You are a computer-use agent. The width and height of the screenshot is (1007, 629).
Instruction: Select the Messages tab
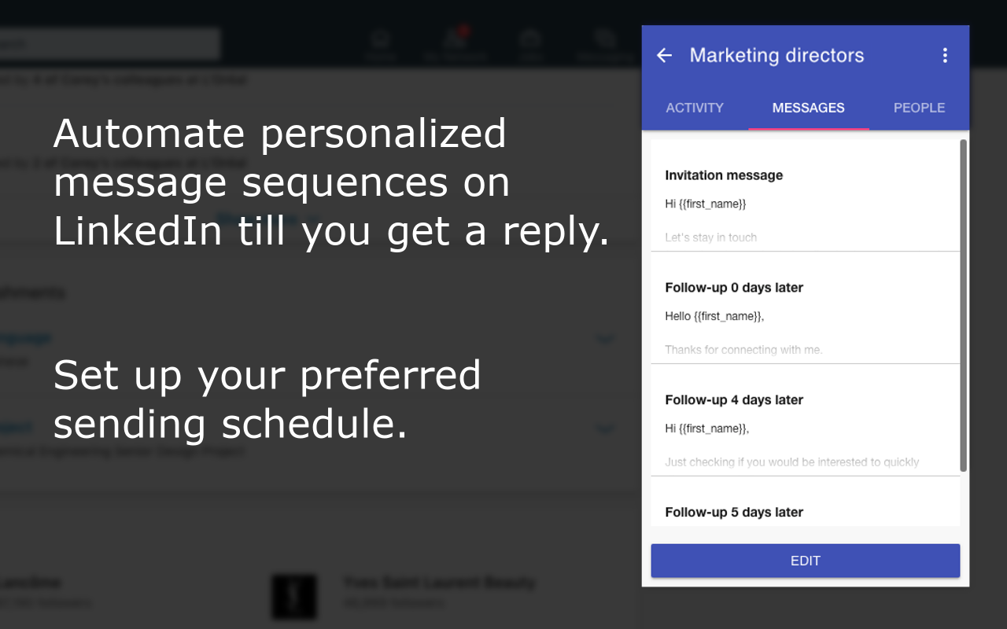[808, 108]
